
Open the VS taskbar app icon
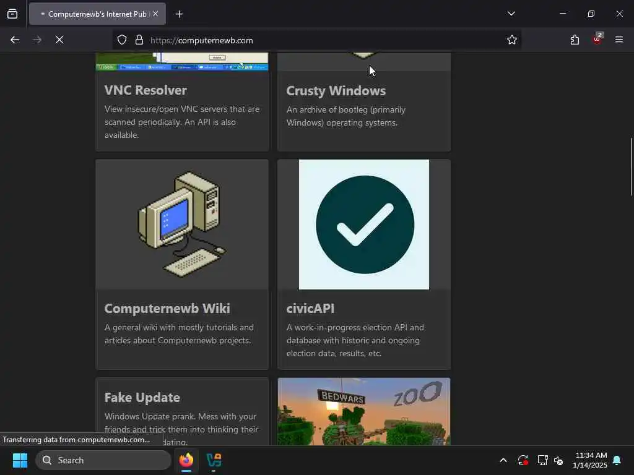point(214,460)
